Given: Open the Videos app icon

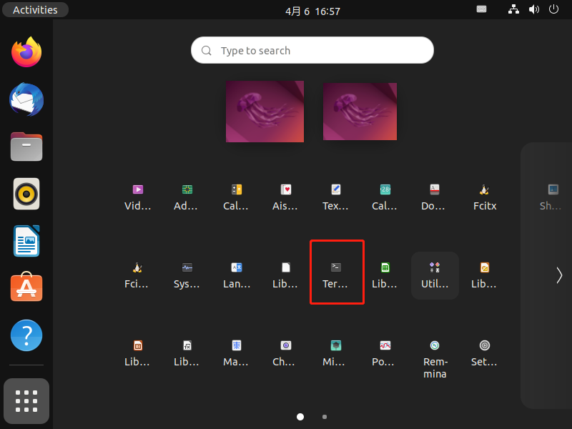Looking at the screenshot, I should (x=138, y=189).
